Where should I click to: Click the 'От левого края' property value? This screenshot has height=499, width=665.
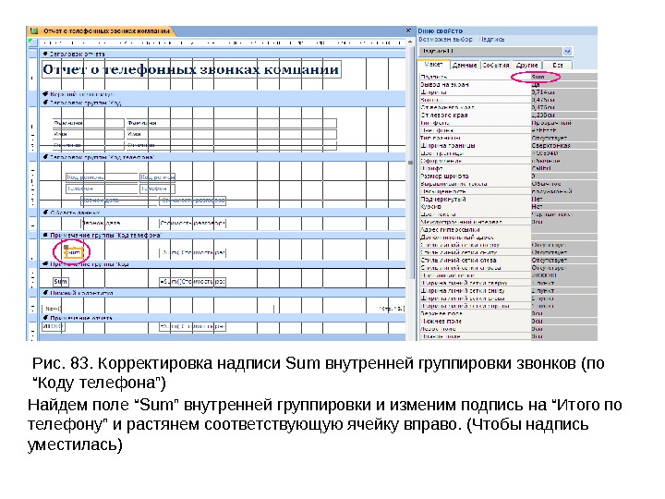pos(563,115)
